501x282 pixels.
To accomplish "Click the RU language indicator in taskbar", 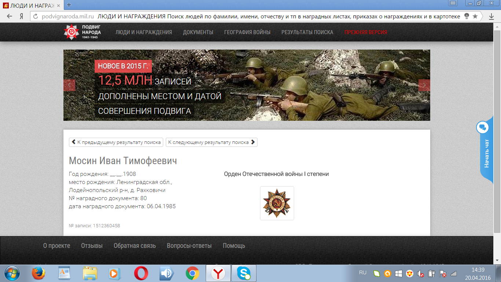I will [x=363, y=273].
